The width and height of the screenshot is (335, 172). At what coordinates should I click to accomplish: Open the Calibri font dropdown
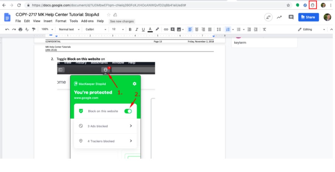tap(96, 29)
